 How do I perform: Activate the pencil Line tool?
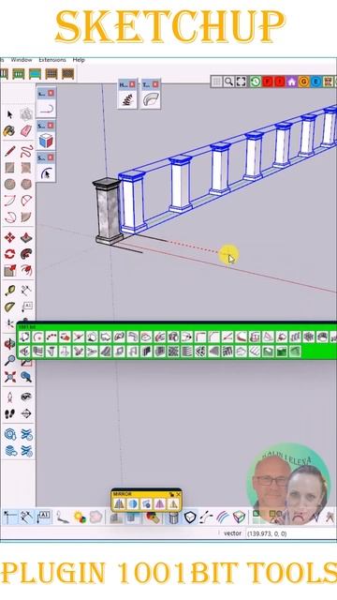9,152
